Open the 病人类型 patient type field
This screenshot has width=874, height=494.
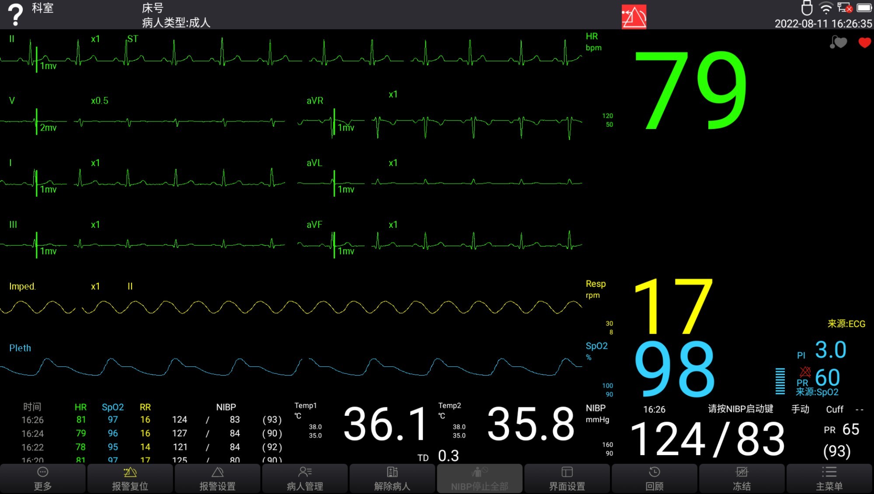176,23
